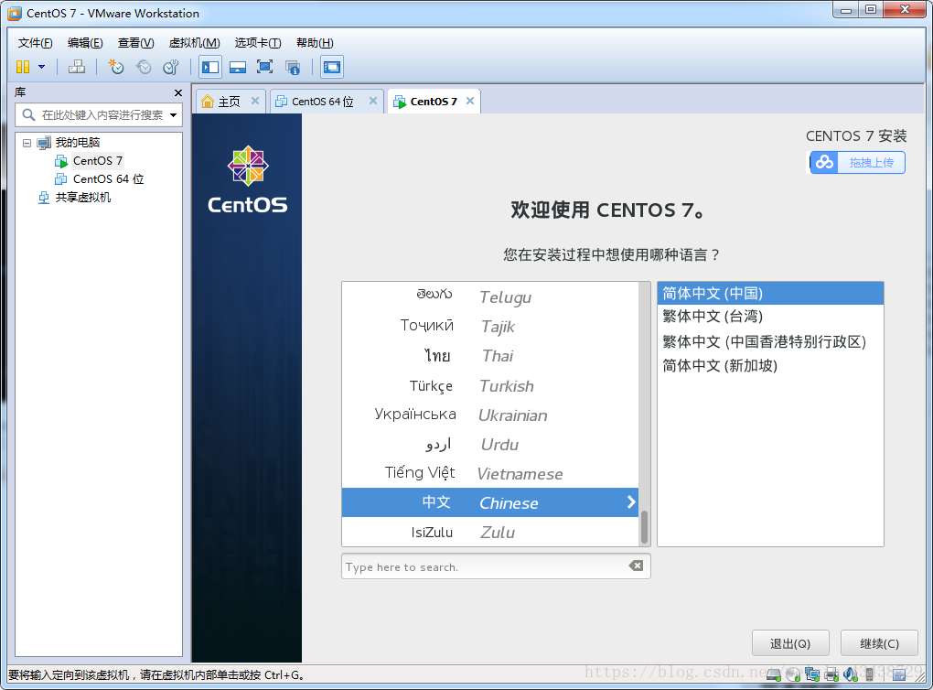The image size is (933, 690).
Task: Click the language list scrollbar thumb
Action: (x=644, y=527)
